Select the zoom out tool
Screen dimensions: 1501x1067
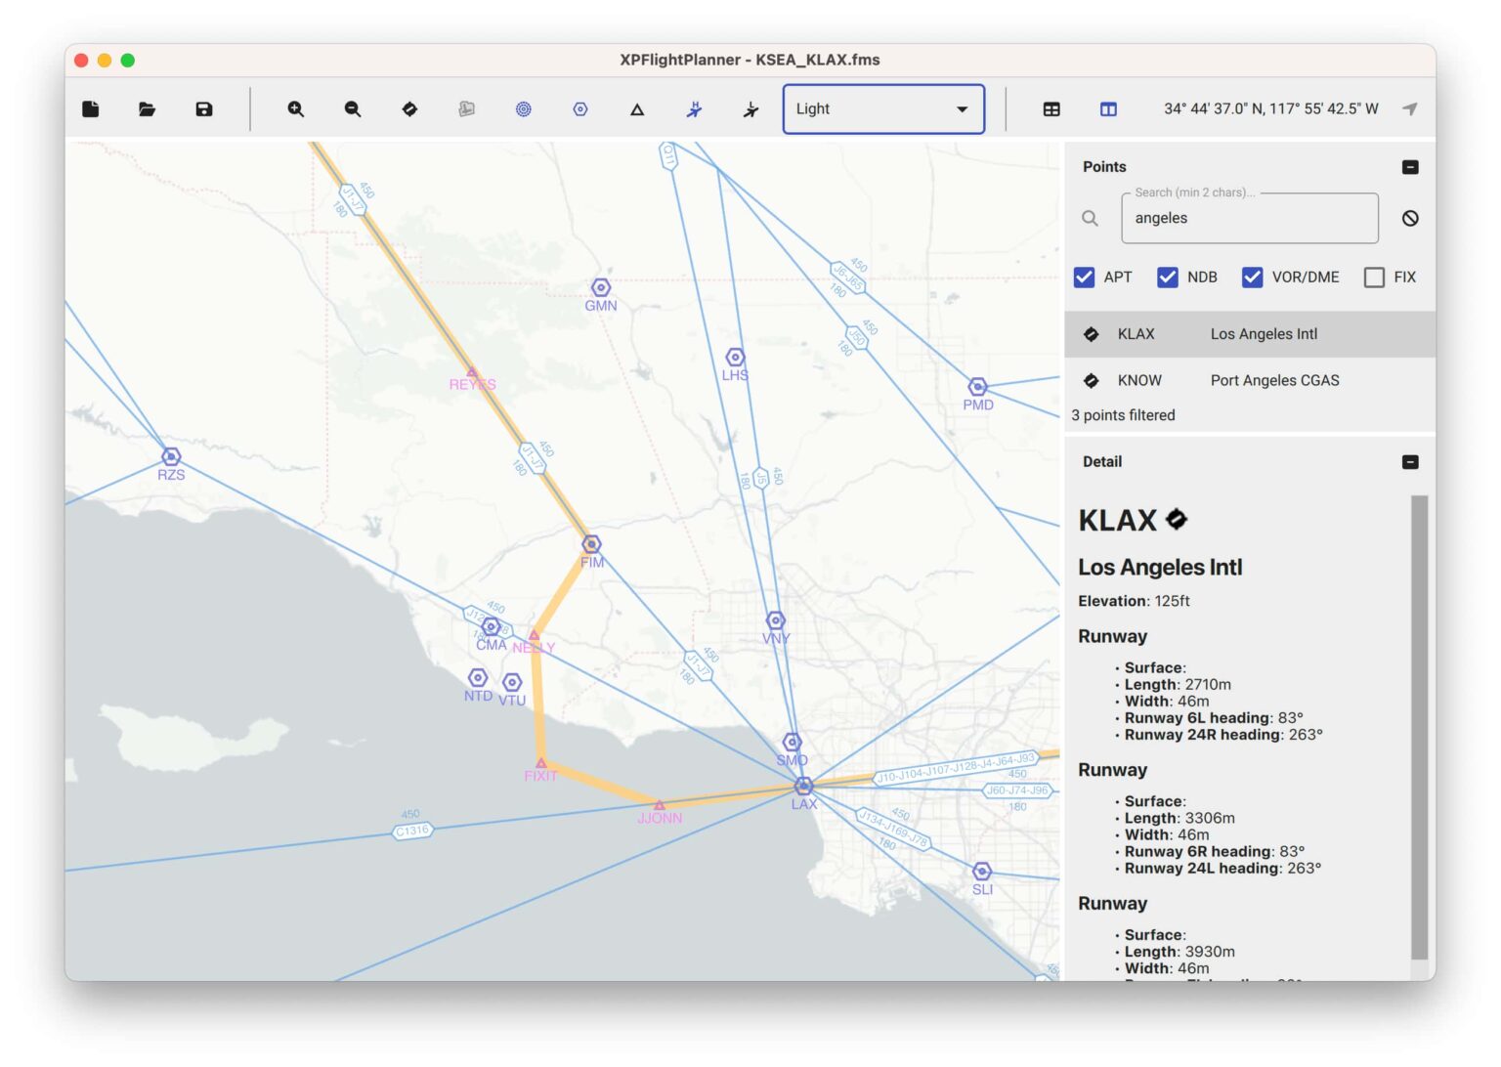click(351, 108)
